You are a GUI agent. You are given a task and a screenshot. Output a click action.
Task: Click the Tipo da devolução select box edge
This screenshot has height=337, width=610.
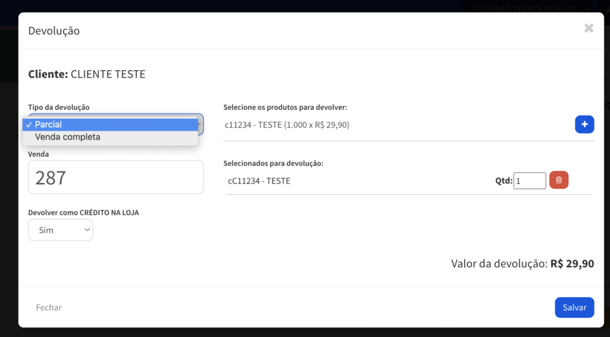click(201, 125)
